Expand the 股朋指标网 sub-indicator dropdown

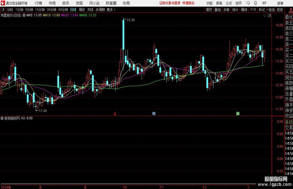point(2,118)
